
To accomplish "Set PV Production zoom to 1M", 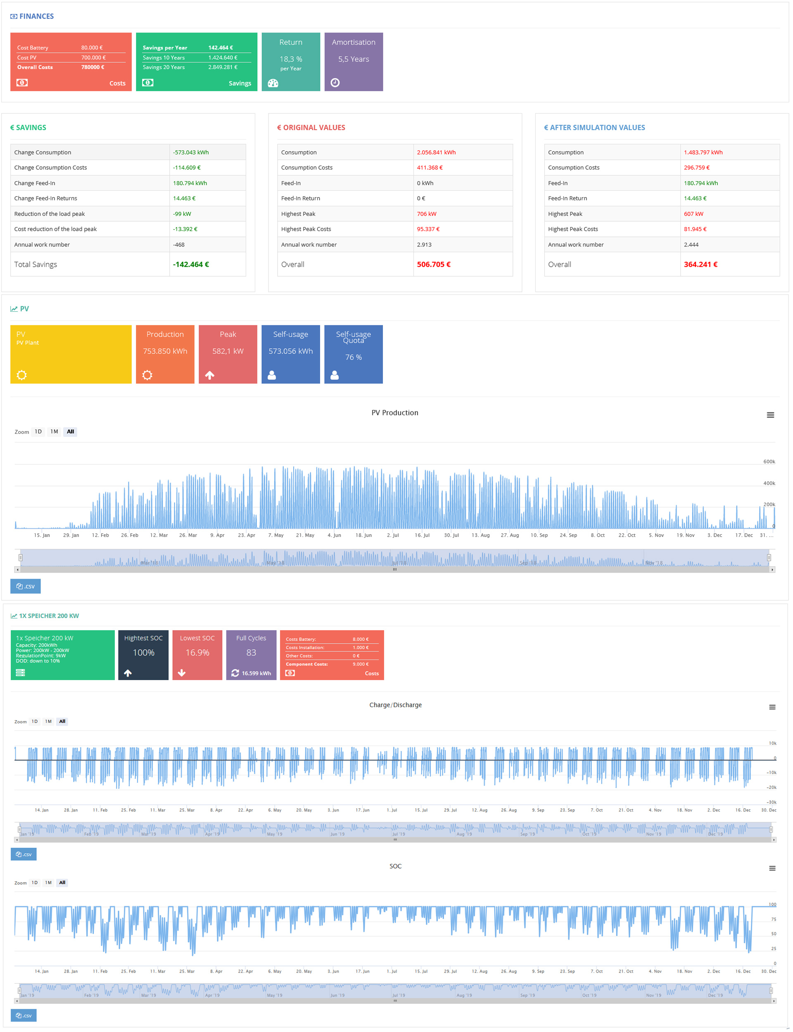I will 54,431.
